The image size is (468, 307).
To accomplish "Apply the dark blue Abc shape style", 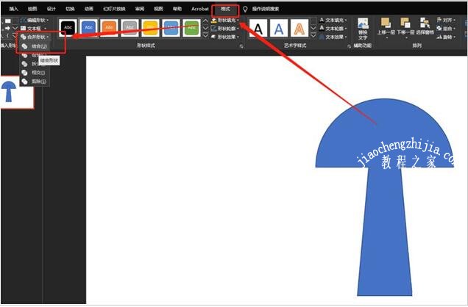I will 88,28.
